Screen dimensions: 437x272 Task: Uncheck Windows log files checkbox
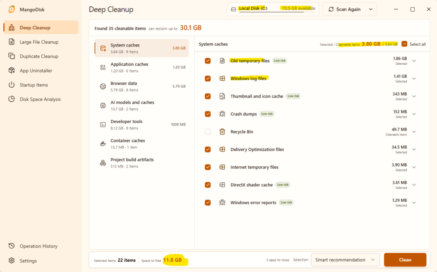pos(208,78)
